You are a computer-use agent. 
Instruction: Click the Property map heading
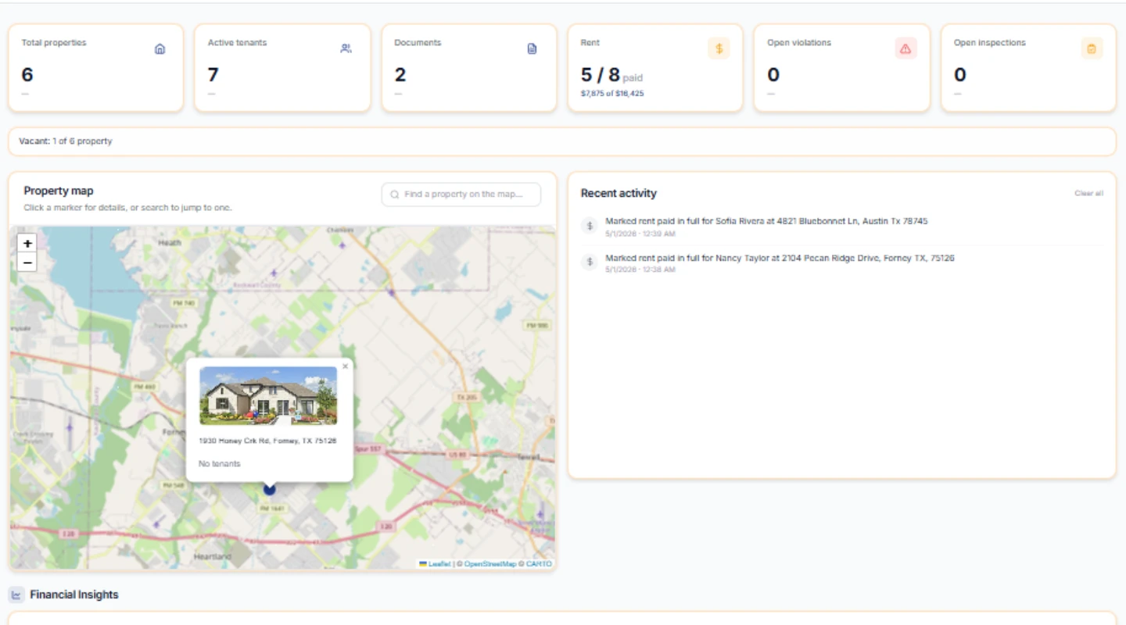point(59,191)
